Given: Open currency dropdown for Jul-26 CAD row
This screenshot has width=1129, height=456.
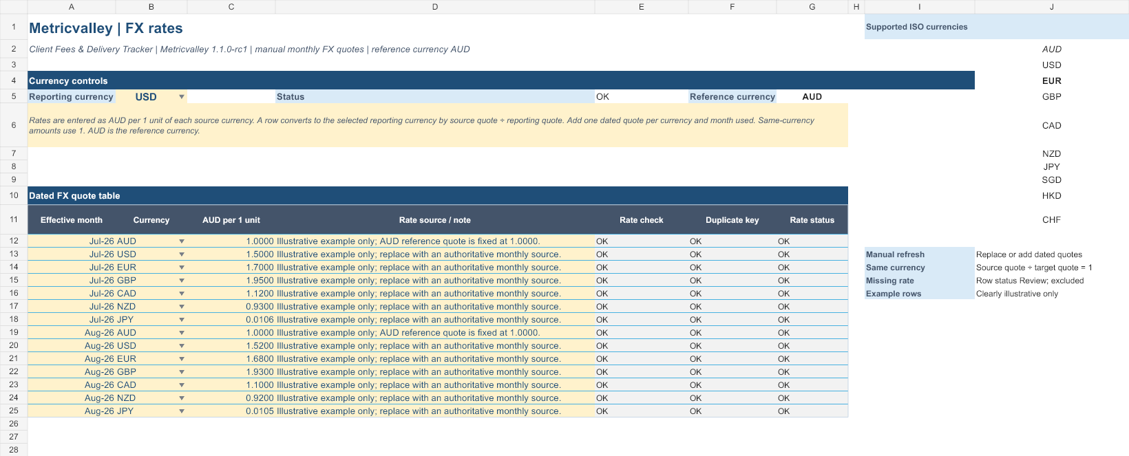Looking at the screenshot, I should click(x=182, y=294).
